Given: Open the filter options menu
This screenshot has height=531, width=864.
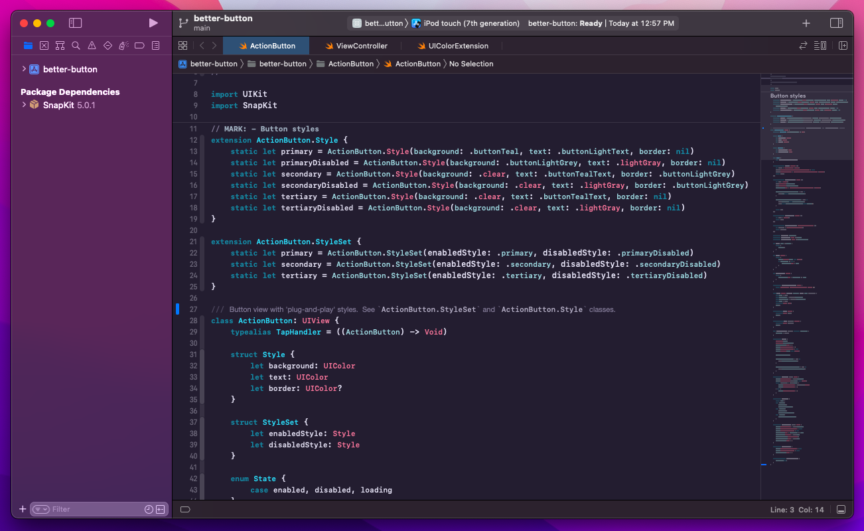Looking at the screenshot, I should click(41, 509).
